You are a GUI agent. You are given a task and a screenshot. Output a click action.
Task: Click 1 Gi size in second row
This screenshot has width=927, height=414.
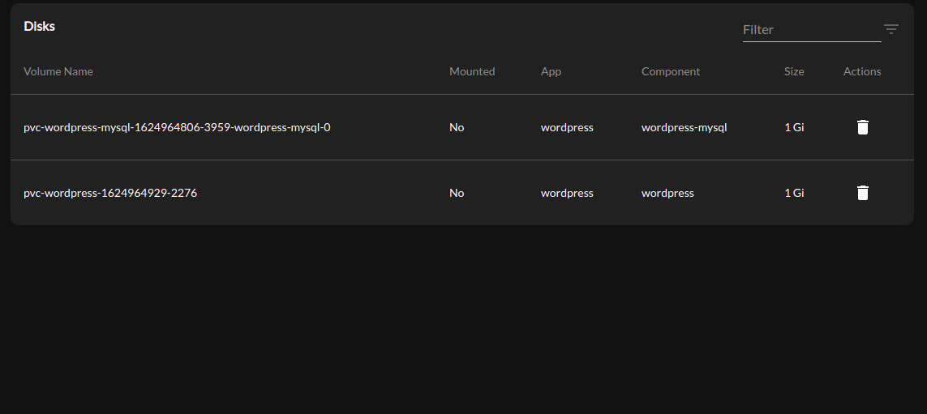click(794, 193)
